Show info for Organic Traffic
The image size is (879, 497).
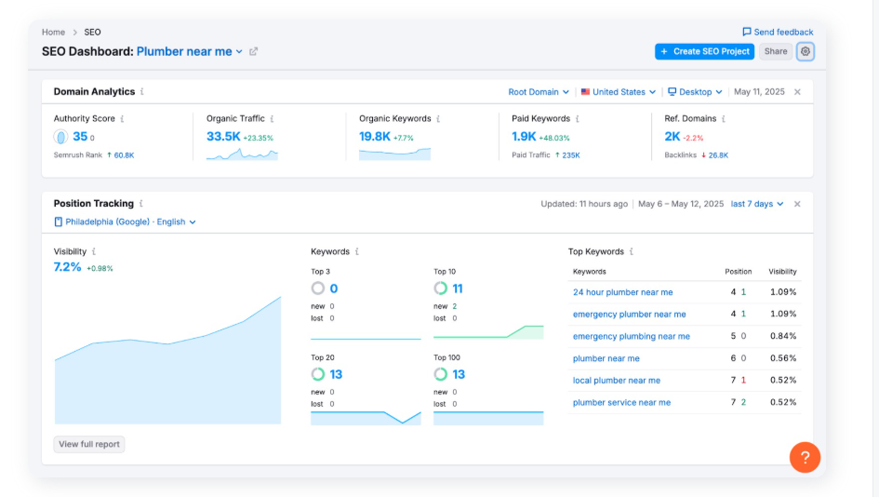tap(272, 119)
